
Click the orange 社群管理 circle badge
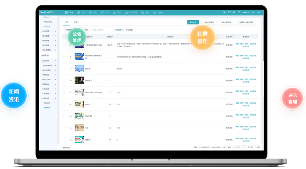[202, 37]
